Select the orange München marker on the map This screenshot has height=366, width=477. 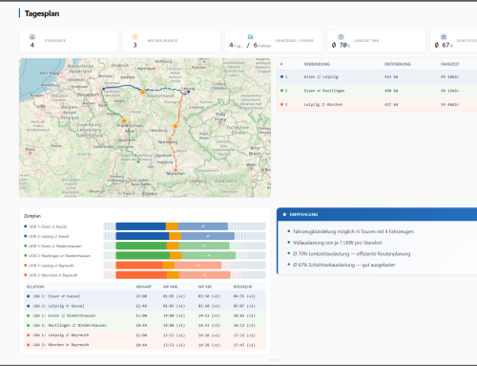click(176, 170)
